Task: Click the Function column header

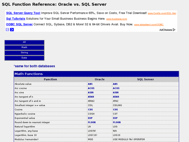Action: click(x=50, y=79)
